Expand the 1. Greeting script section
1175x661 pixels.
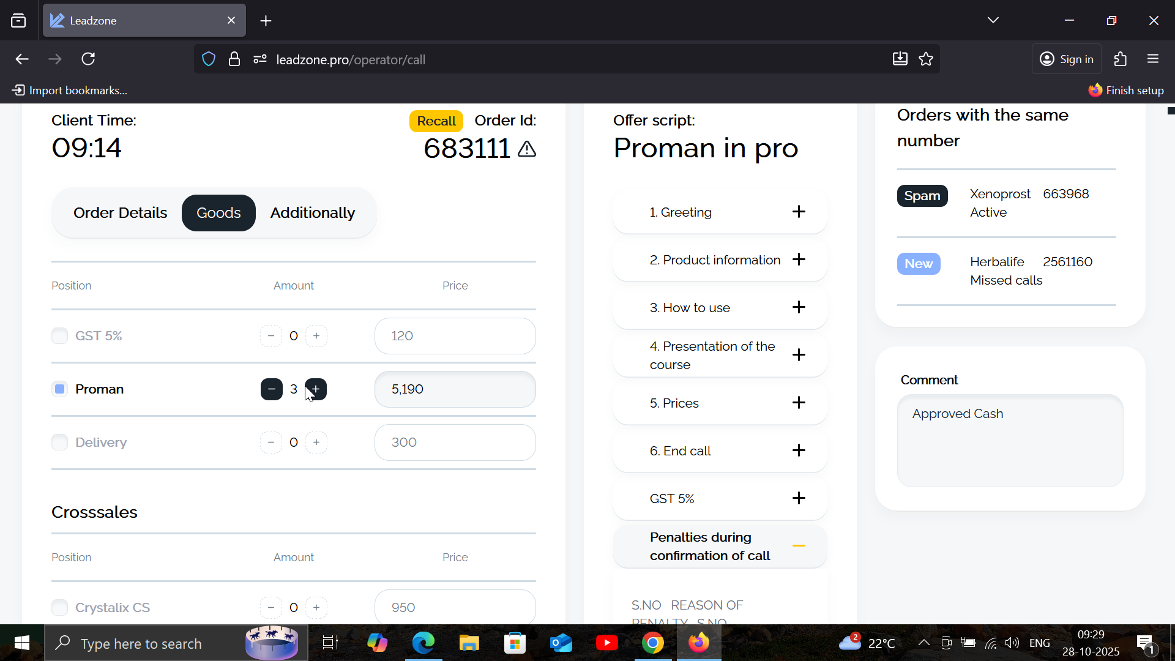(x=720, y=212)
